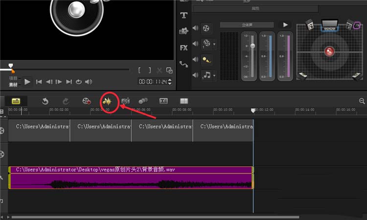Go to next frame
367x220 pixels.
click(x=59, y=82)
